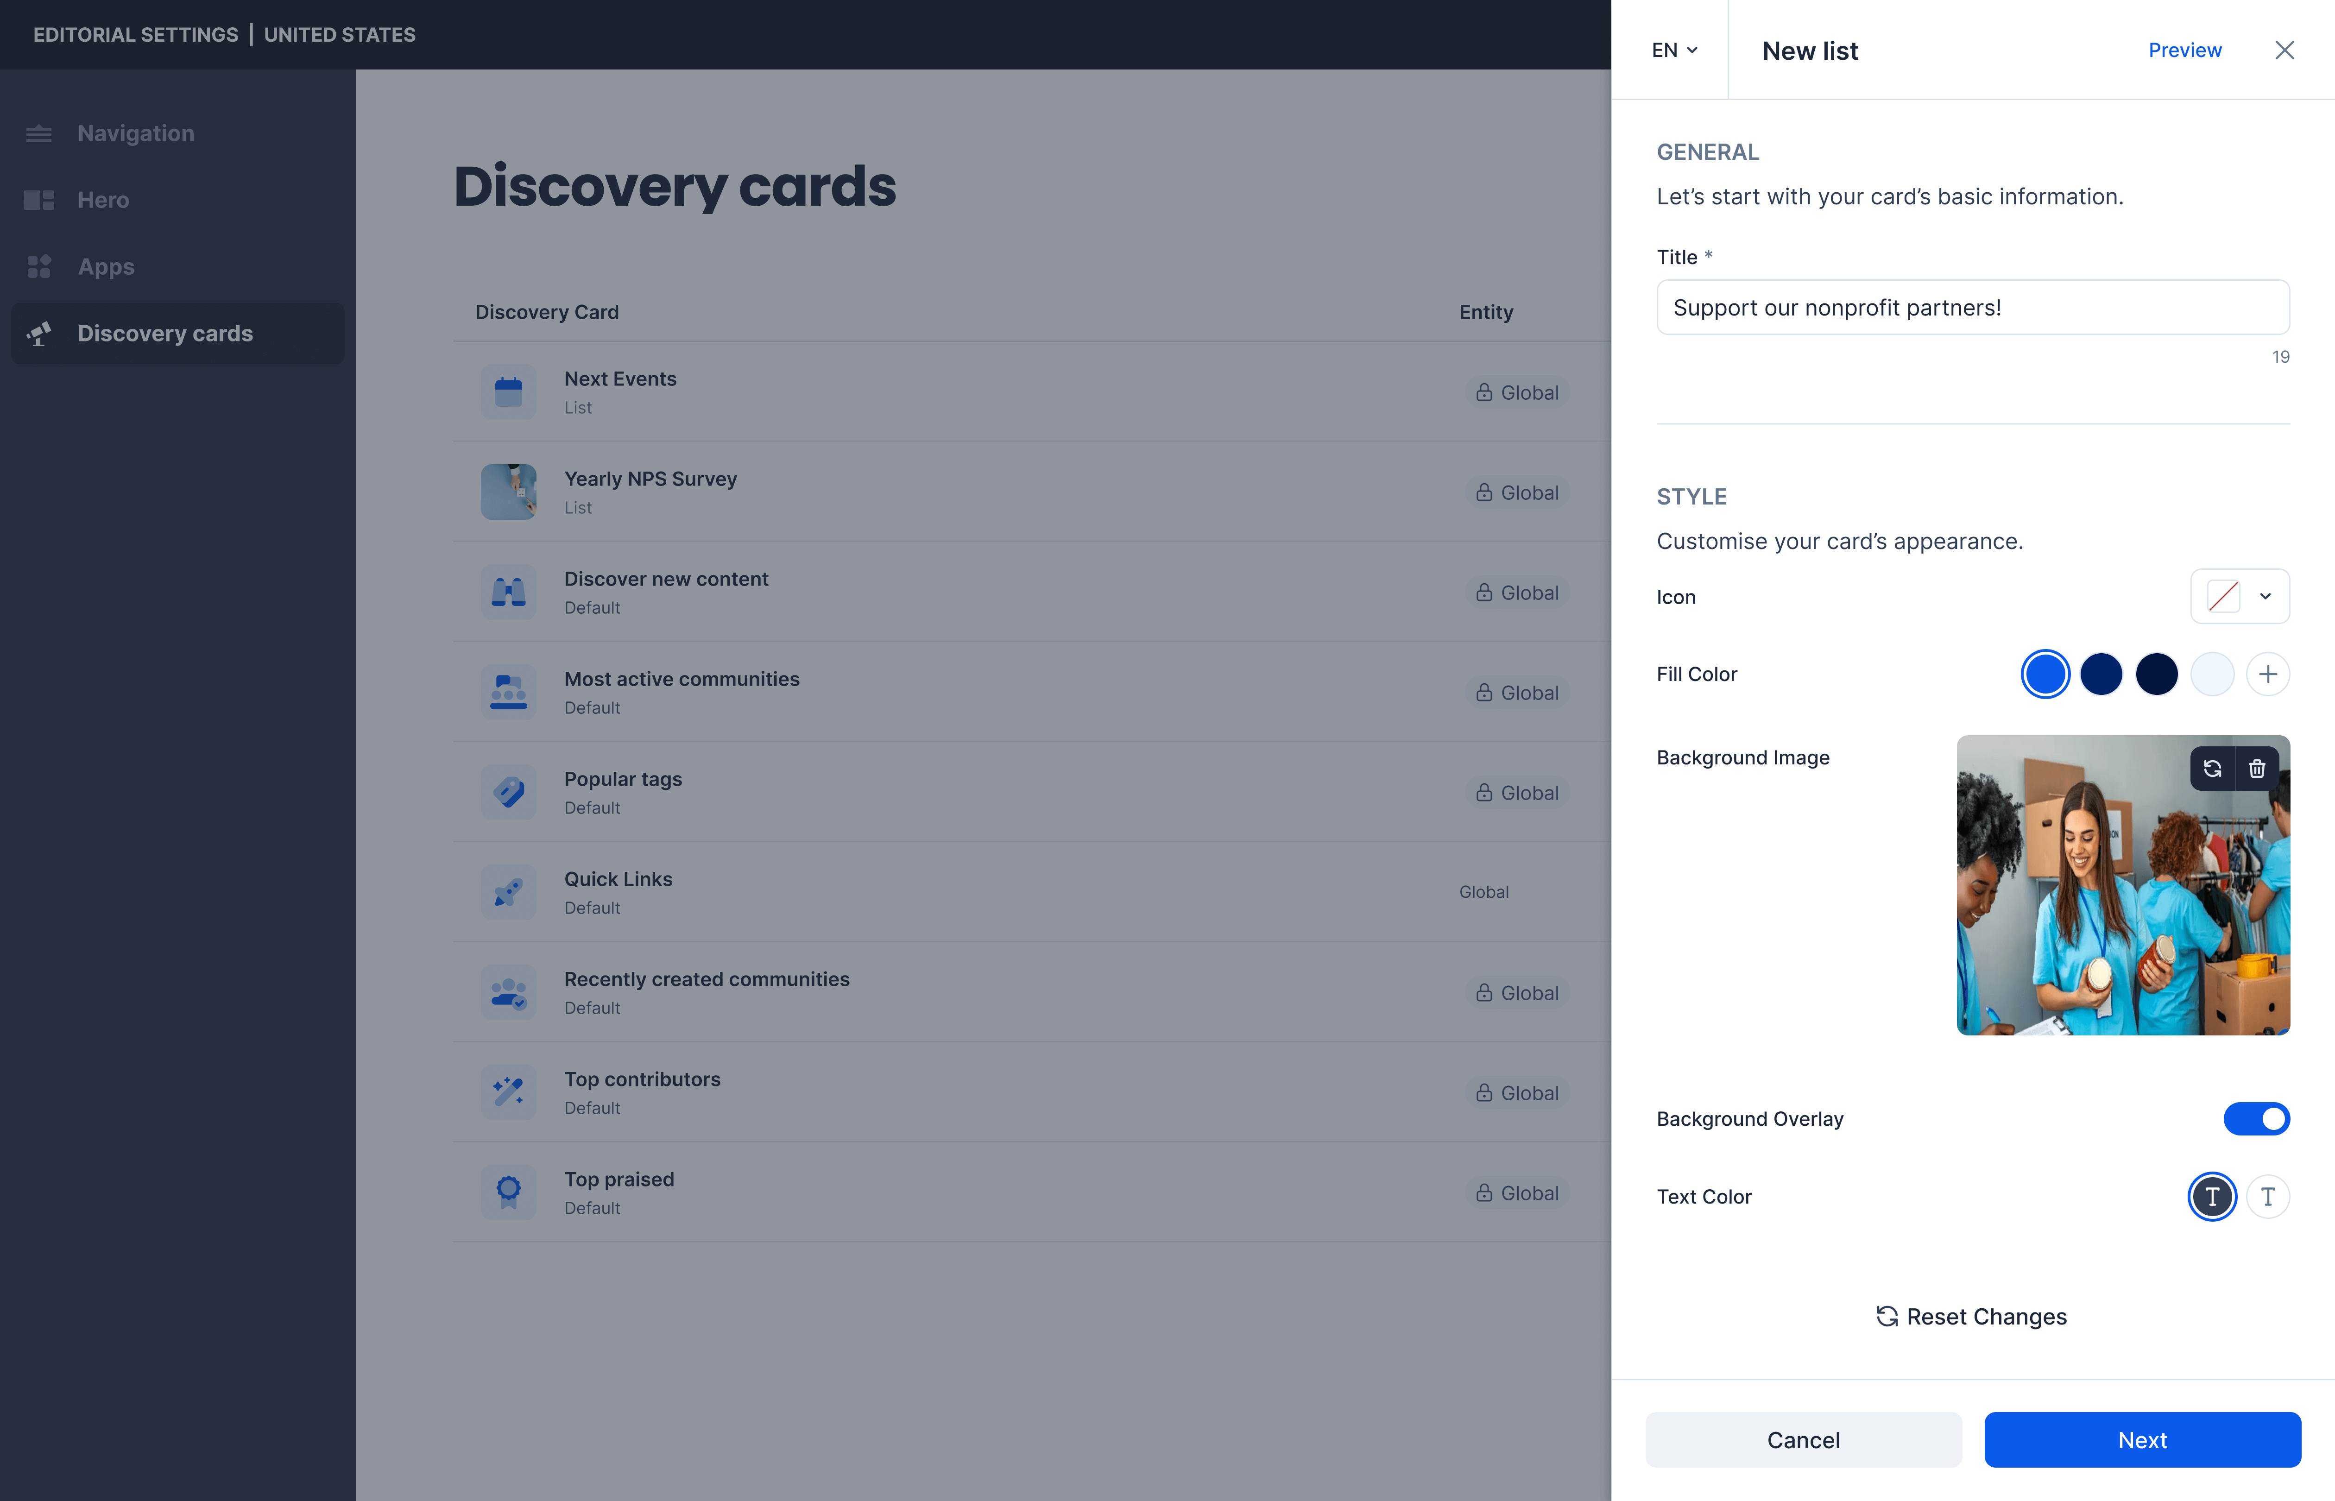The width and height of the screenshot is (2335, 1501).
Task: Click the Recently created communities icon
Action: coord(509,992)
